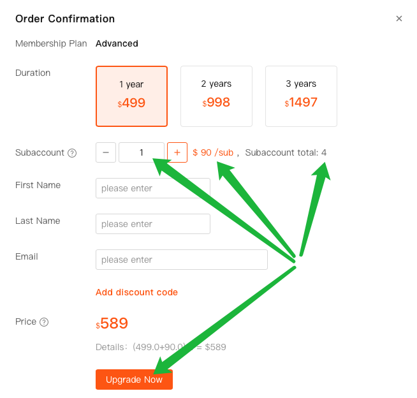417x398 pixels.
Task: Click the $90 /sub price text
Action: point(213,152)
